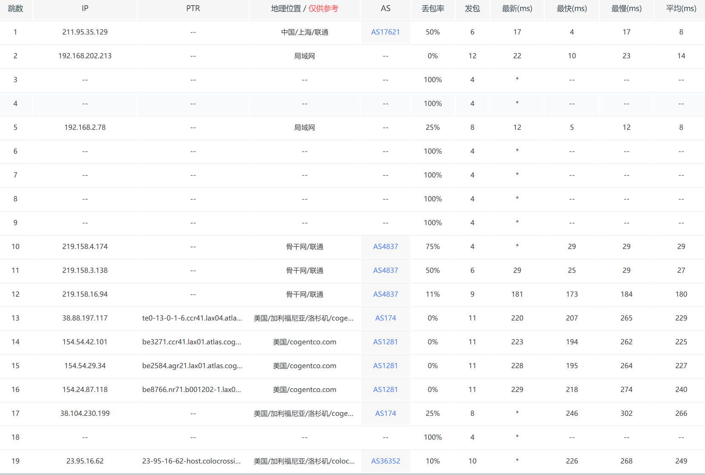Click the IP column header

tap(84, 8)
